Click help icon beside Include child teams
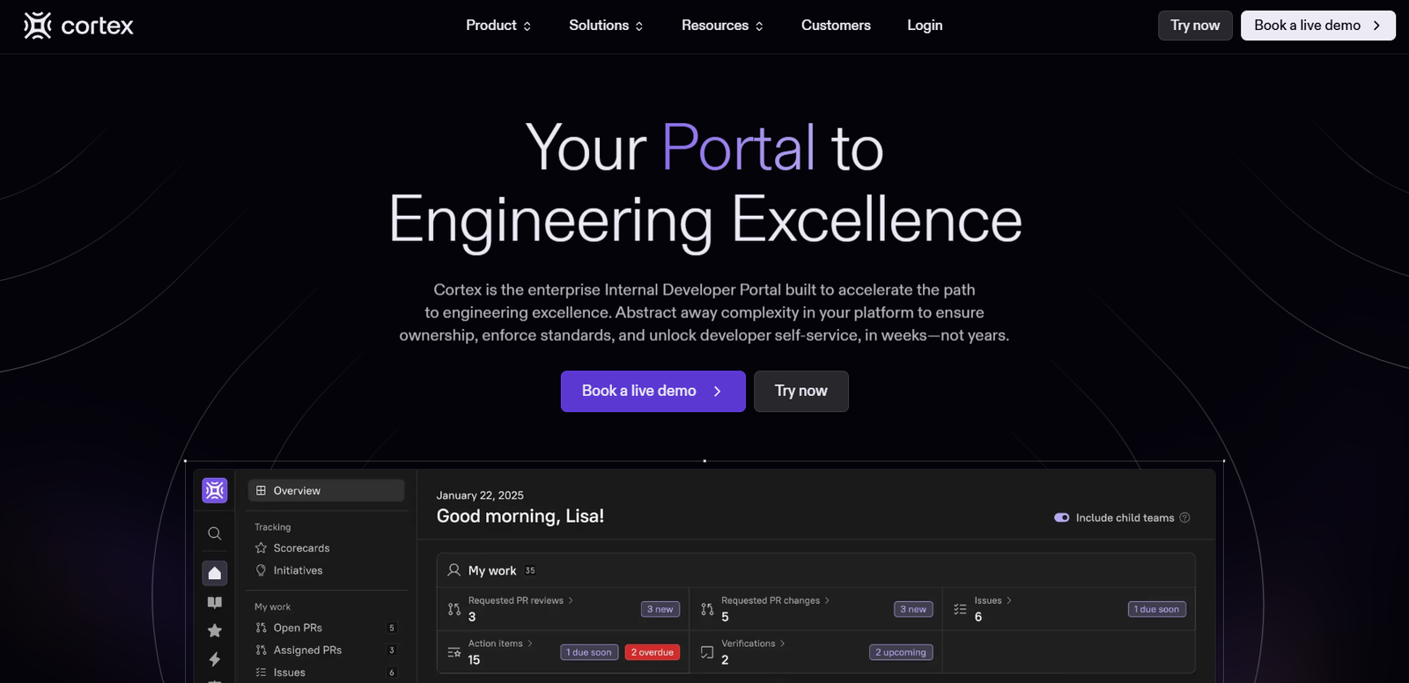 (1184, 518)
